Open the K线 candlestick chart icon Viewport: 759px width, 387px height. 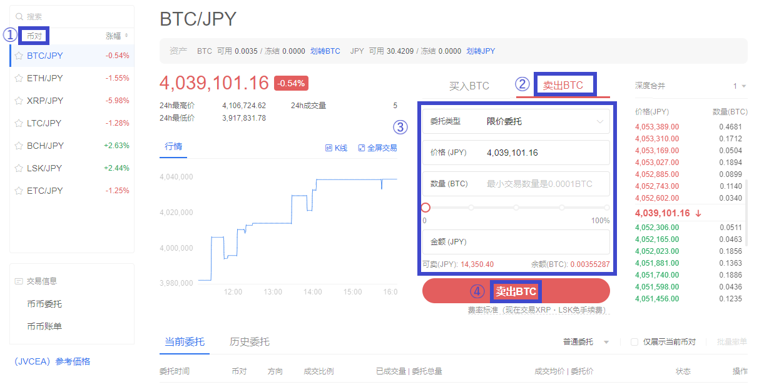329,148
